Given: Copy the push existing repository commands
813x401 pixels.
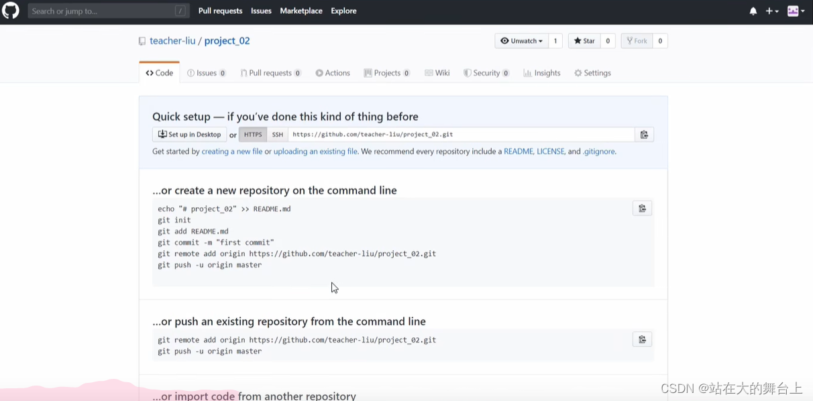Looking at the screenshot, I should 642,339.
